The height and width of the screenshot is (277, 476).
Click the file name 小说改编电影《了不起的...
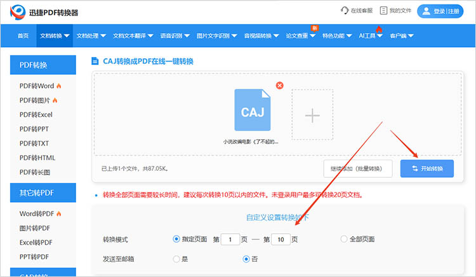251,142
